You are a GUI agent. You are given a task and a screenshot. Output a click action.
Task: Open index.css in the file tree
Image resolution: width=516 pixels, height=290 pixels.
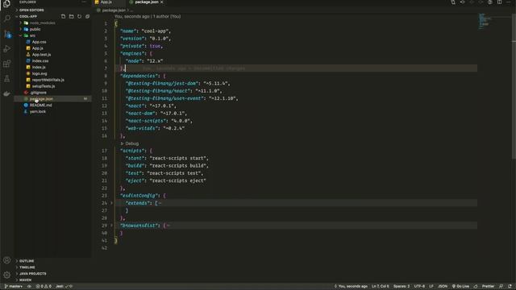[40, 61]
